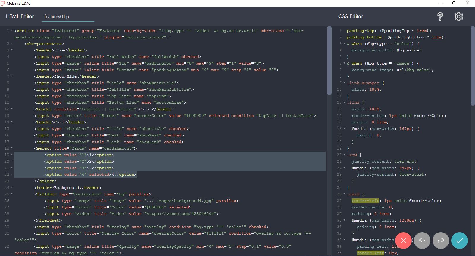
Task: Collapse the section tag at line 1
Action: [x=12, y=31]
